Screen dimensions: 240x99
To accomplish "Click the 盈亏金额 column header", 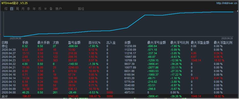I will [74, 43].
